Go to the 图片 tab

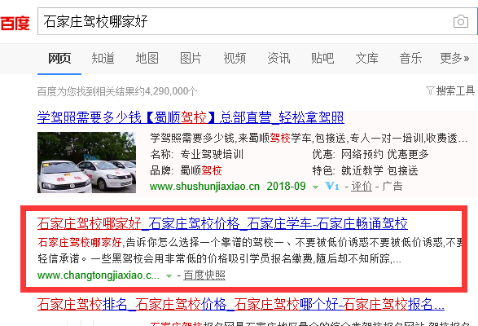click(191, 58)
